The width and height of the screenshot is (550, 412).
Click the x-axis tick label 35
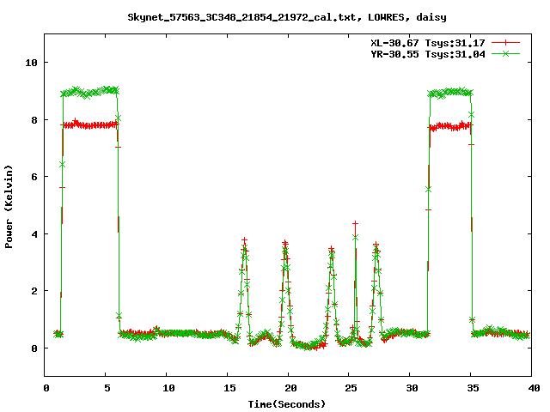pyautogui.click(x=473, y=388)
